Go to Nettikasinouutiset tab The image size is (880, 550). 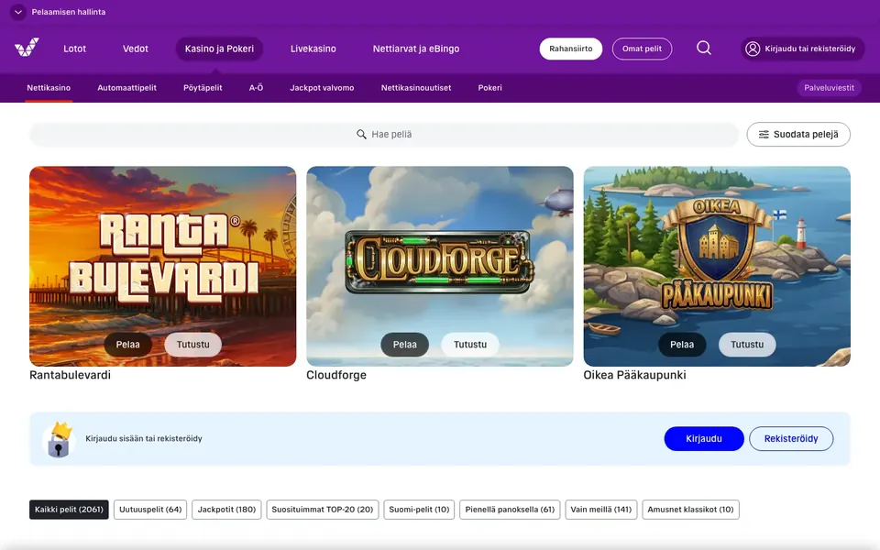pyautogui.click(x=416, y=88)
